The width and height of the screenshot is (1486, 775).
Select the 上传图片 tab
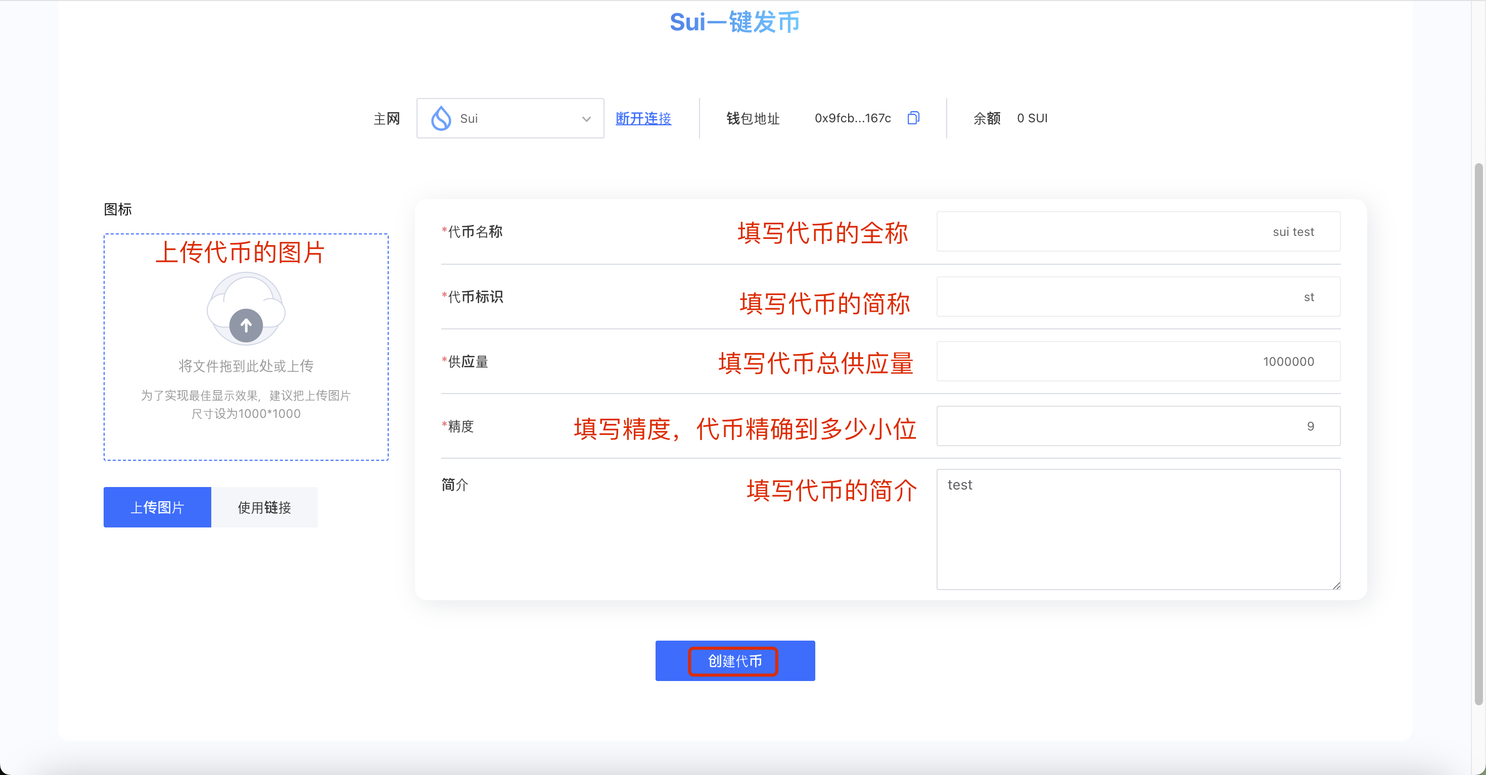(x=157, y=507)
